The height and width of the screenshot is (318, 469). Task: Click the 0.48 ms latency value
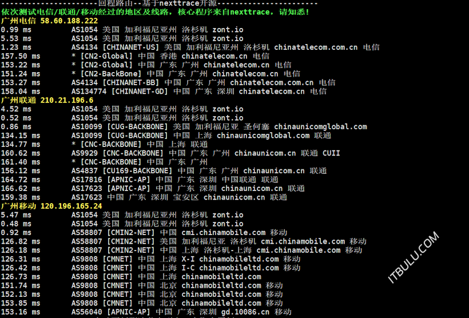(16, 224)
